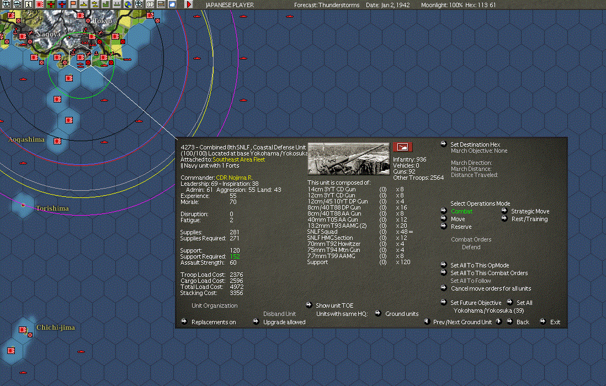This screenshot has height=386, width=606.
Task: Click the 14cm 3YT CD Gun row
Action: (x=355, y=189)
